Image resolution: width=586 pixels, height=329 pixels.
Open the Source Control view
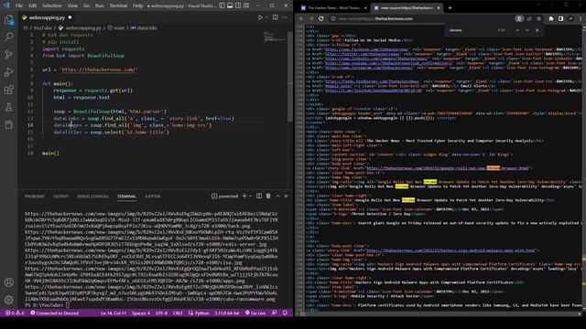click(8, 55)
